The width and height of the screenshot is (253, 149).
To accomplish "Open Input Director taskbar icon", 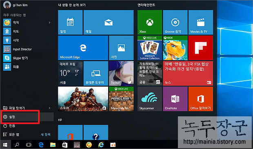I will point(77,145).
